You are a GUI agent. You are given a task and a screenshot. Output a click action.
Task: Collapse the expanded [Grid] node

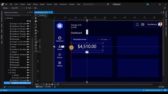tap(9, 73)
